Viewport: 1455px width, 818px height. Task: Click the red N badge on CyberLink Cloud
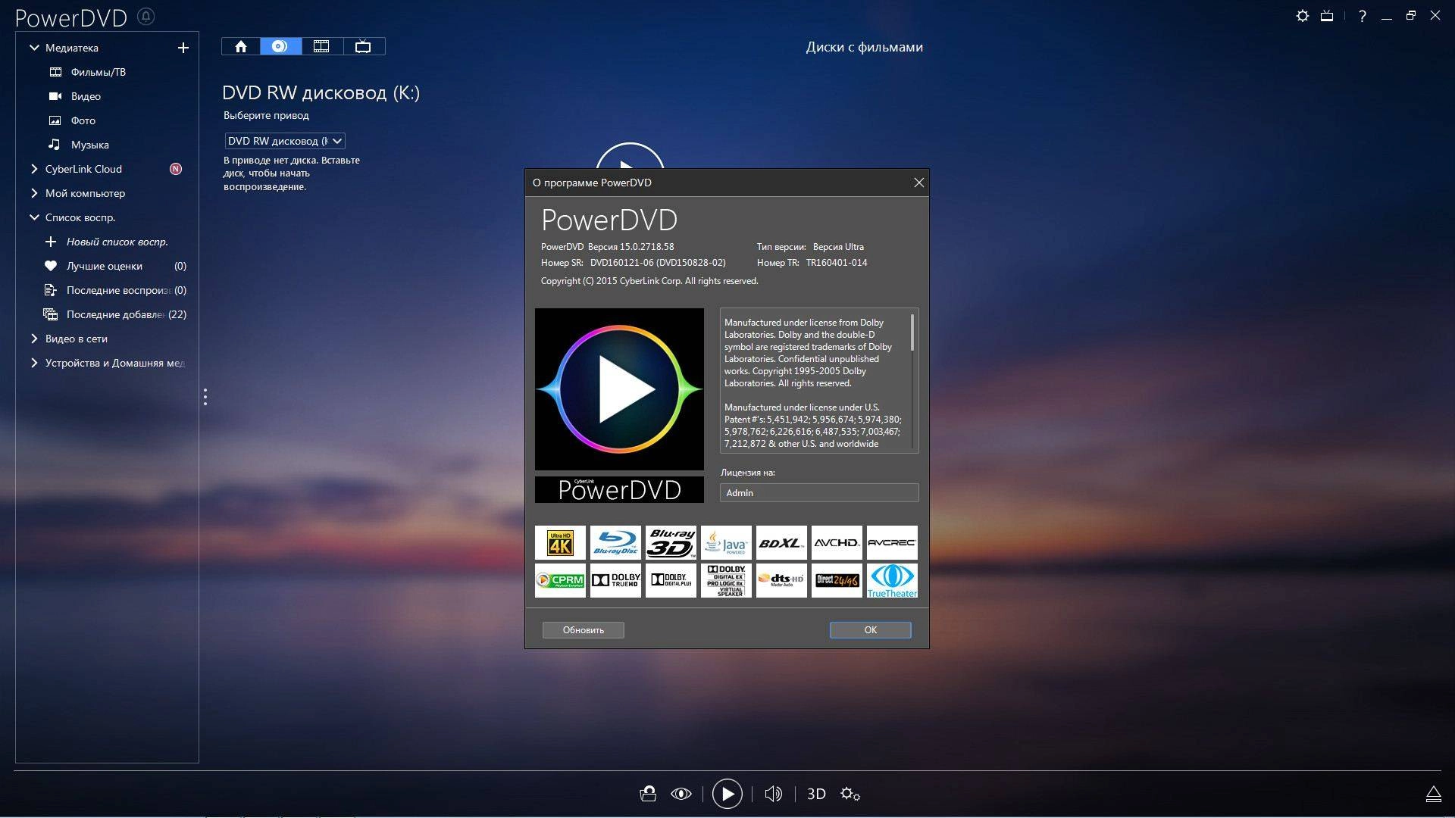176,169
